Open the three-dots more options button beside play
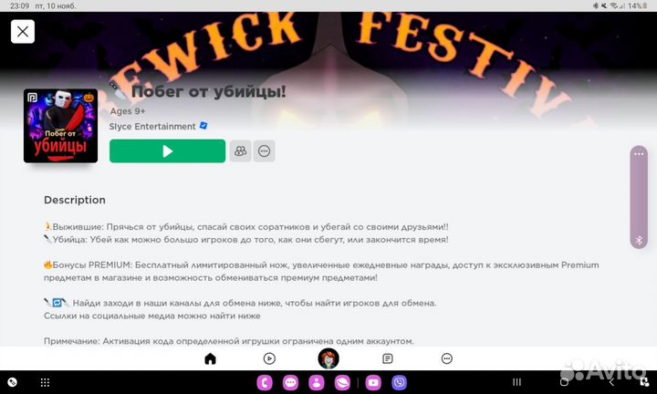 pos(264,151)
